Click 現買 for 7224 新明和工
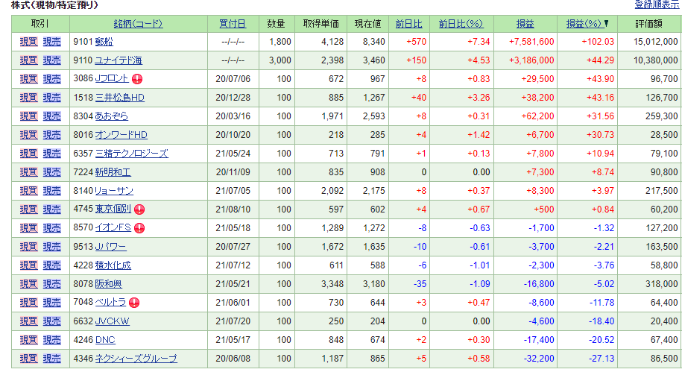The width and height of the screenshot is (682, 378). pos(29,172)
